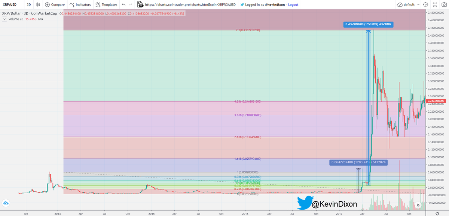Click the Twitter bird icon beside Logged in

(242, 4)
